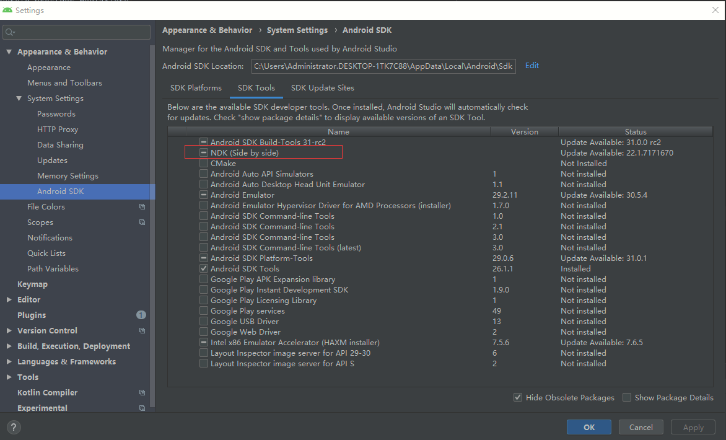Check the Google Play services checkbox
726x440 pixels.
click(204, 310)
